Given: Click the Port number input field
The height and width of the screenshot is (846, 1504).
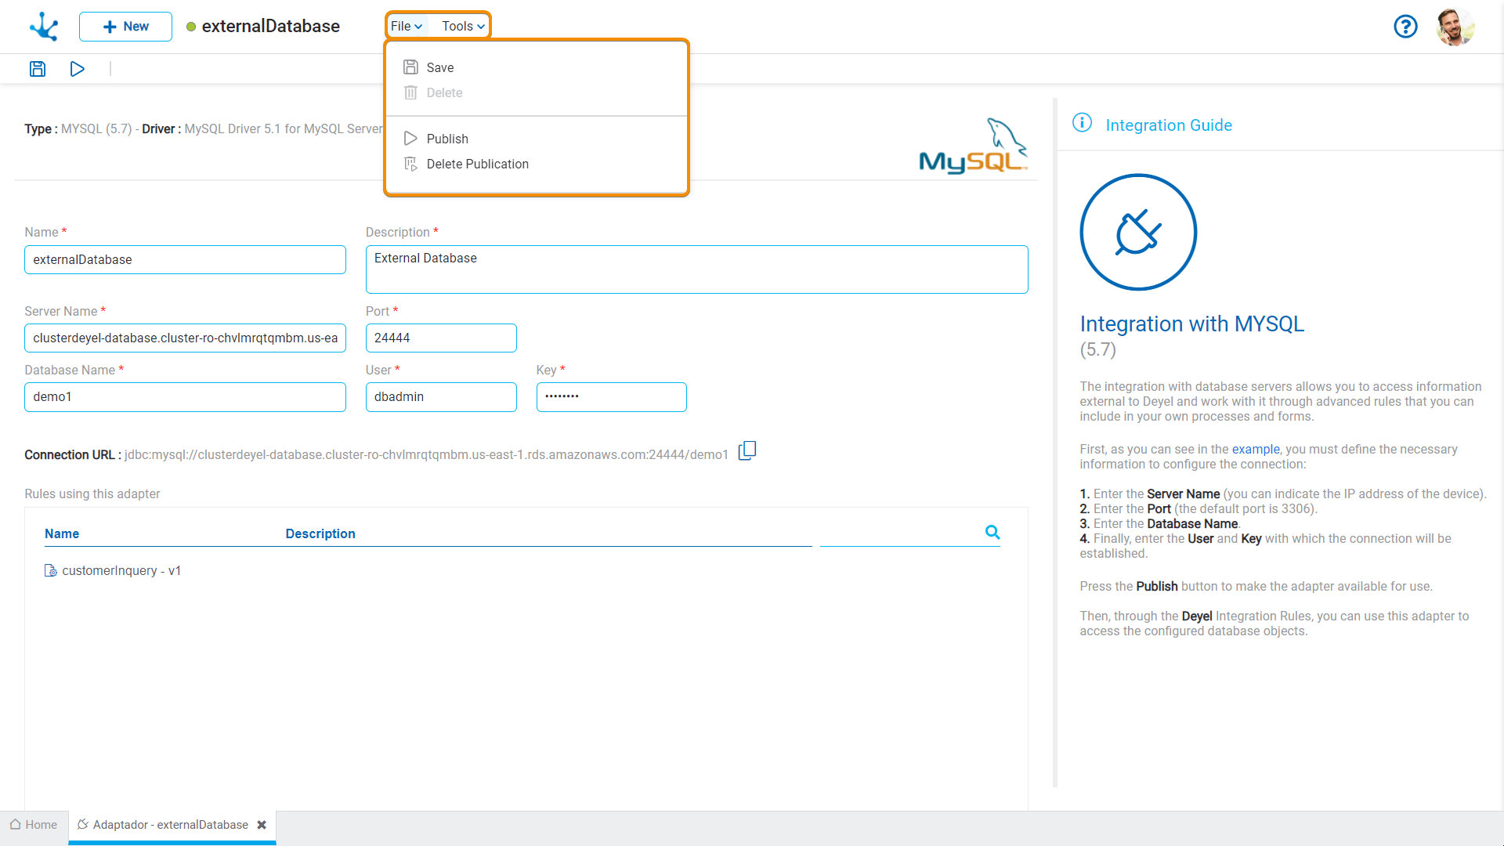Looking at the screenshot, I should (x=441, y=337).
